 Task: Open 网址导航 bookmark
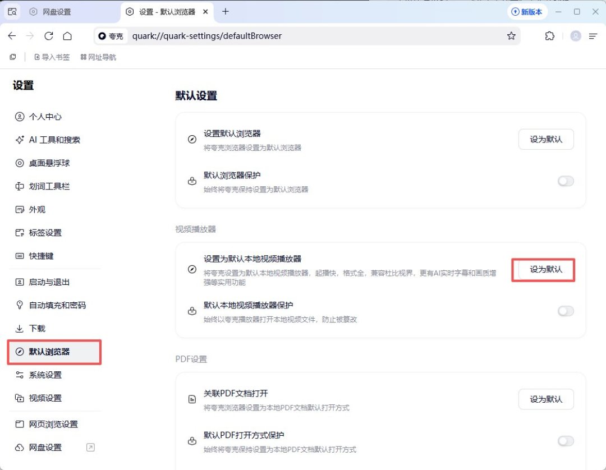tap(98, 57)
